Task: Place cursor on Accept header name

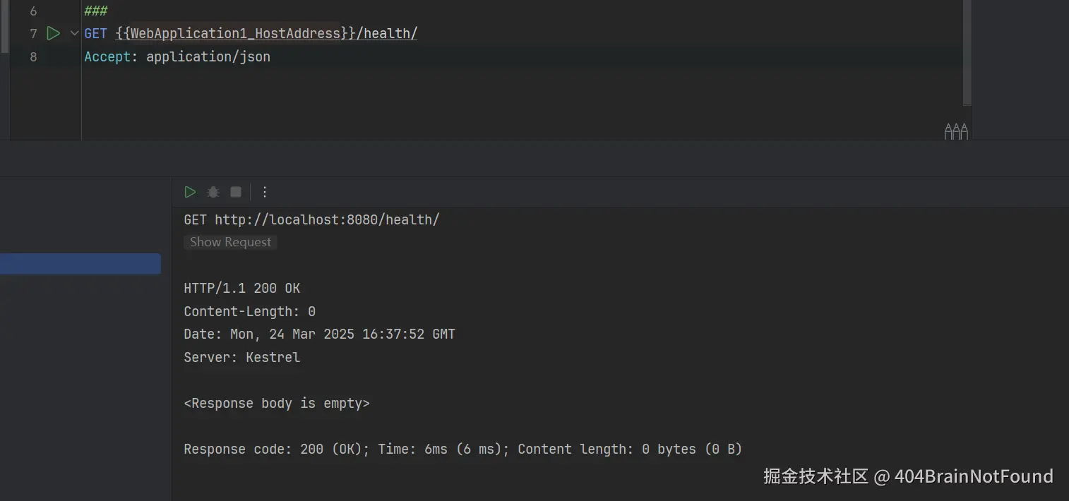Action: (107, 56)
